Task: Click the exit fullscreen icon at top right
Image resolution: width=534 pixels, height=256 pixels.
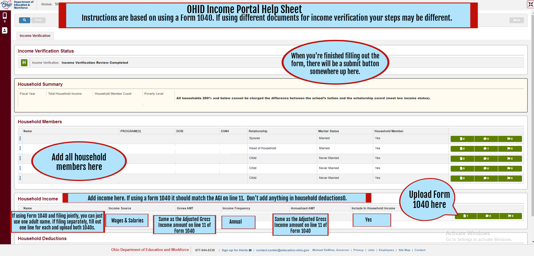Action: [x=530, y=4]
